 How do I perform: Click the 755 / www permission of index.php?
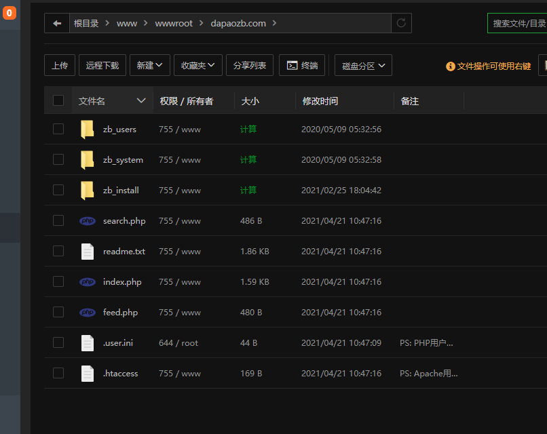(x=180, y=282)
